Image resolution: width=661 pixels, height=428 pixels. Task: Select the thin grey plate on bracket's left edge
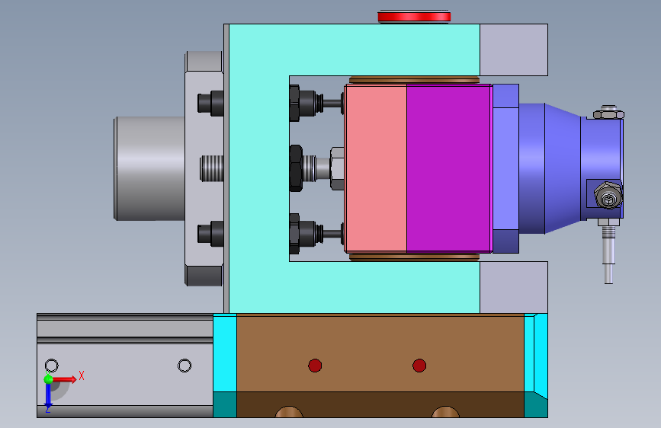coord(226,168)
